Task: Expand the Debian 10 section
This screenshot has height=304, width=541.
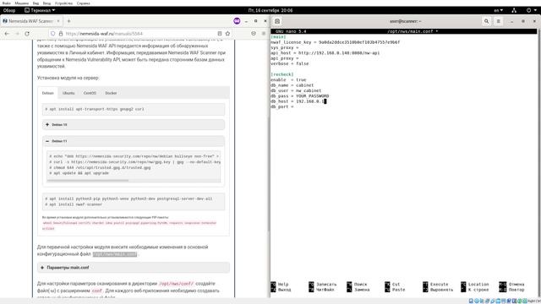Action: coord(134,124)
